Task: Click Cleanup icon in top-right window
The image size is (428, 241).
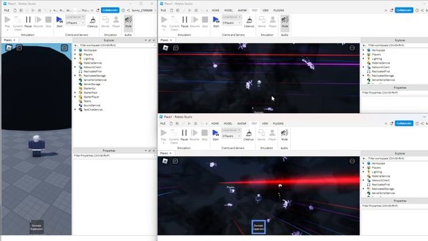Action: [249, 21]
